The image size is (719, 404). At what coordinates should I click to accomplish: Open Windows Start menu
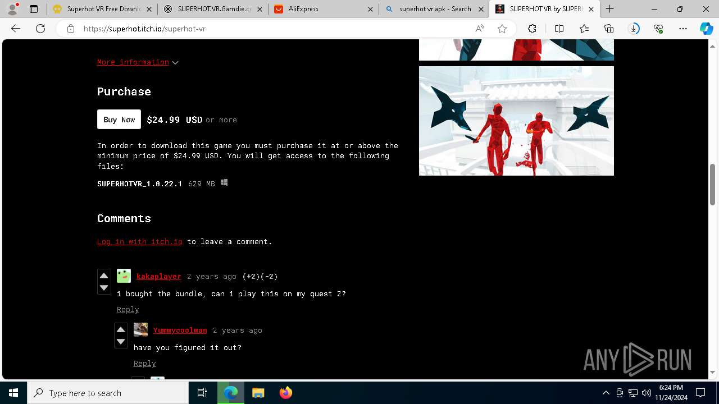tap(13, 393)
